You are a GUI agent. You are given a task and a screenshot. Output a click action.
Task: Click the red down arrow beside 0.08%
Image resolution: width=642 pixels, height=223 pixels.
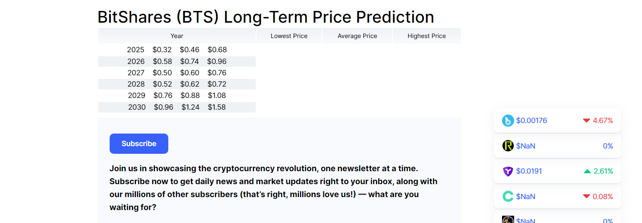[587, 196]
